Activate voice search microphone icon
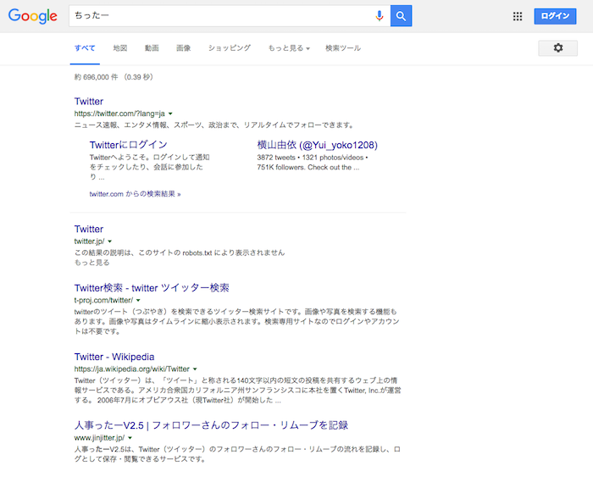The height and width of the screenshot is (477, 593). point(379,16)
